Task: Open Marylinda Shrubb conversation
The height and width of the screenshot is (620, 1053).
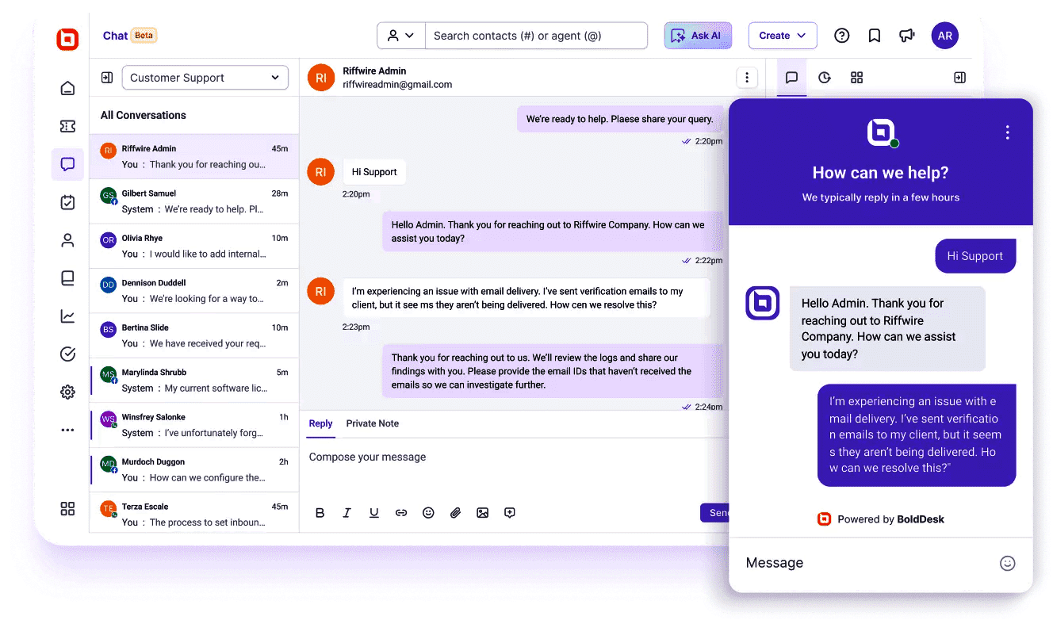Action: pyautogui.click(x=194, y=381)
